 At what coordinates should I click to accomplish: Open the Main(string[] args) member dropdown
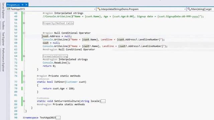point(200,9)
